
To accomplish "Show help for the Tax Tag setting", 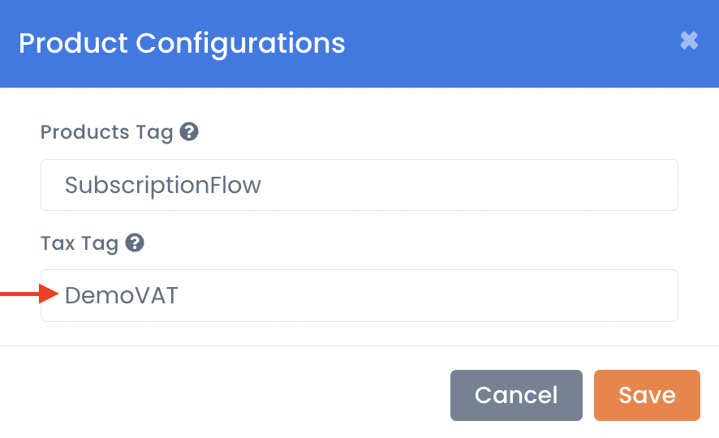I will (x=135, y=243).
